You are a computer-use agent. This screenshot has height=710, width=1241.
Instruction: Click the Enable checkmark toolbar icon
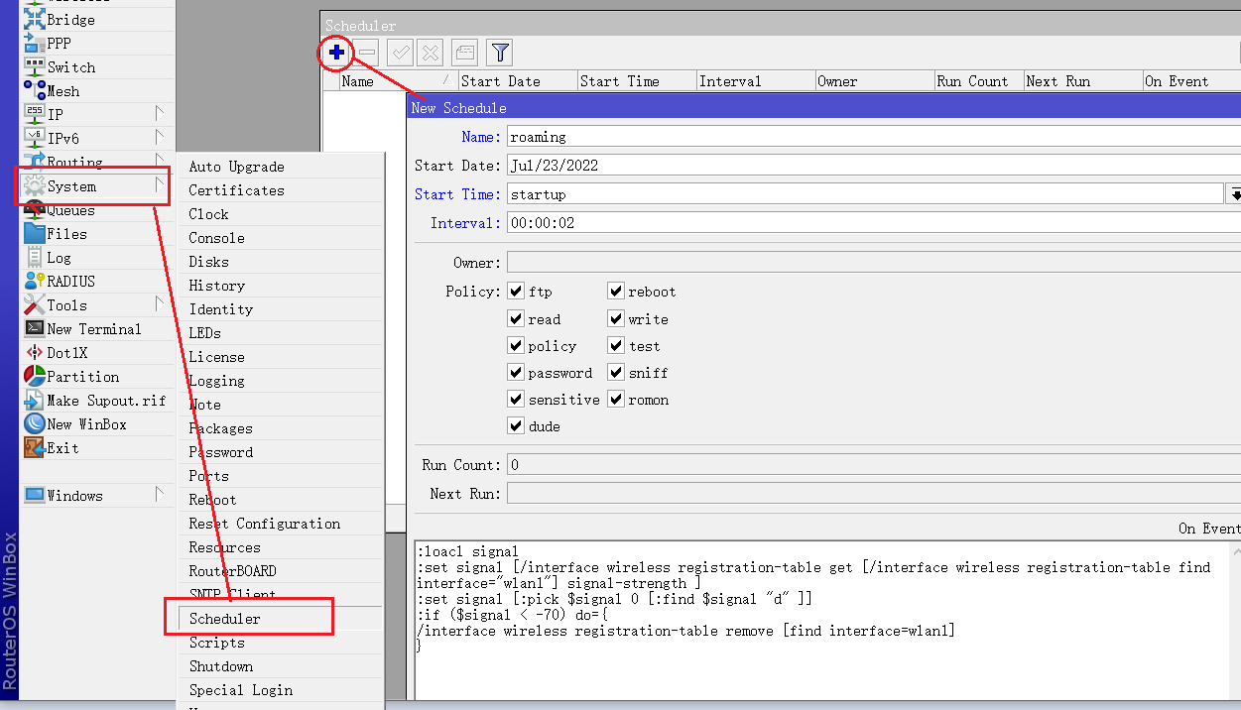click(400, 53)
